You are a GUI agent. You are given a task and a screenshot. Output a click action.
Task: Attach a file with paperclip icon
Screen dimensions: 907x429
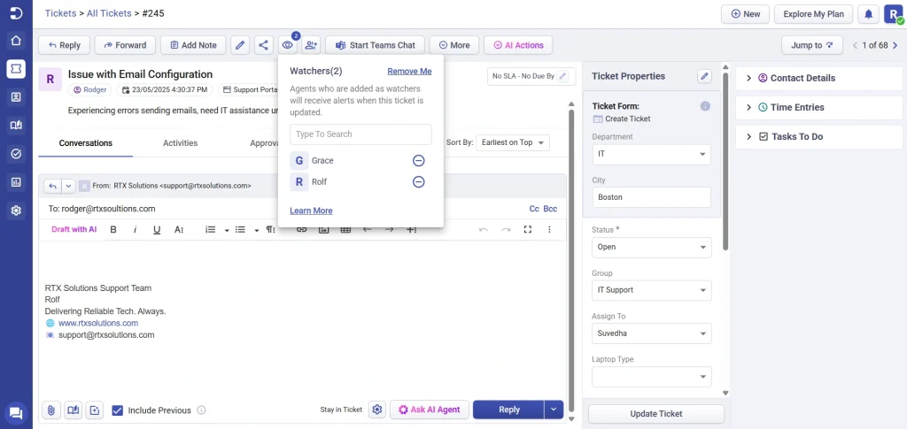[x=50, y=410]
